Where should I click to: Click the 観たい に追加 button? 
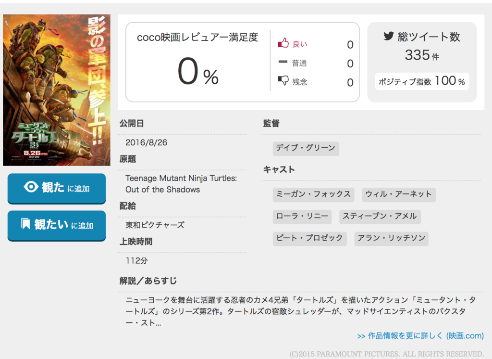57,225
